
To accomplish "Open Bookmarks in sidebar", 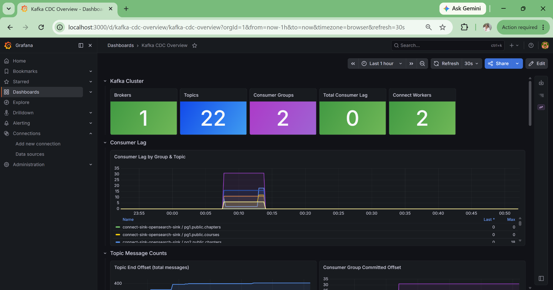I will pos(25,71).
